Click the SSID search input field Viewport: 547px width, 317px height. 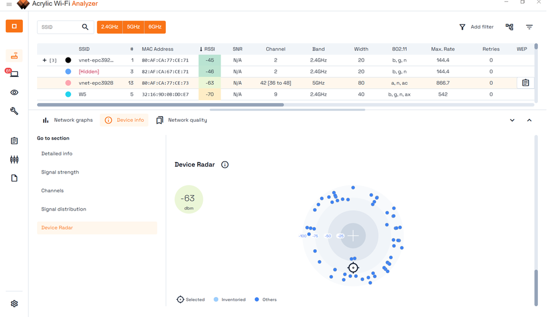[59, 27]
